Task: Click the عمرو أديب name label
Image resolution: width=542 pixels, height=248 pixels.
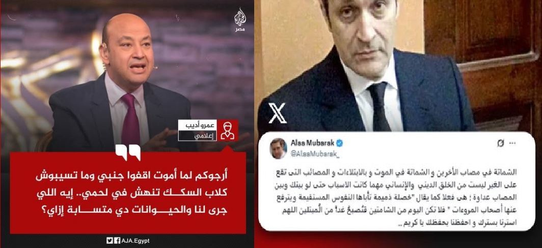Action: (197, 125)
